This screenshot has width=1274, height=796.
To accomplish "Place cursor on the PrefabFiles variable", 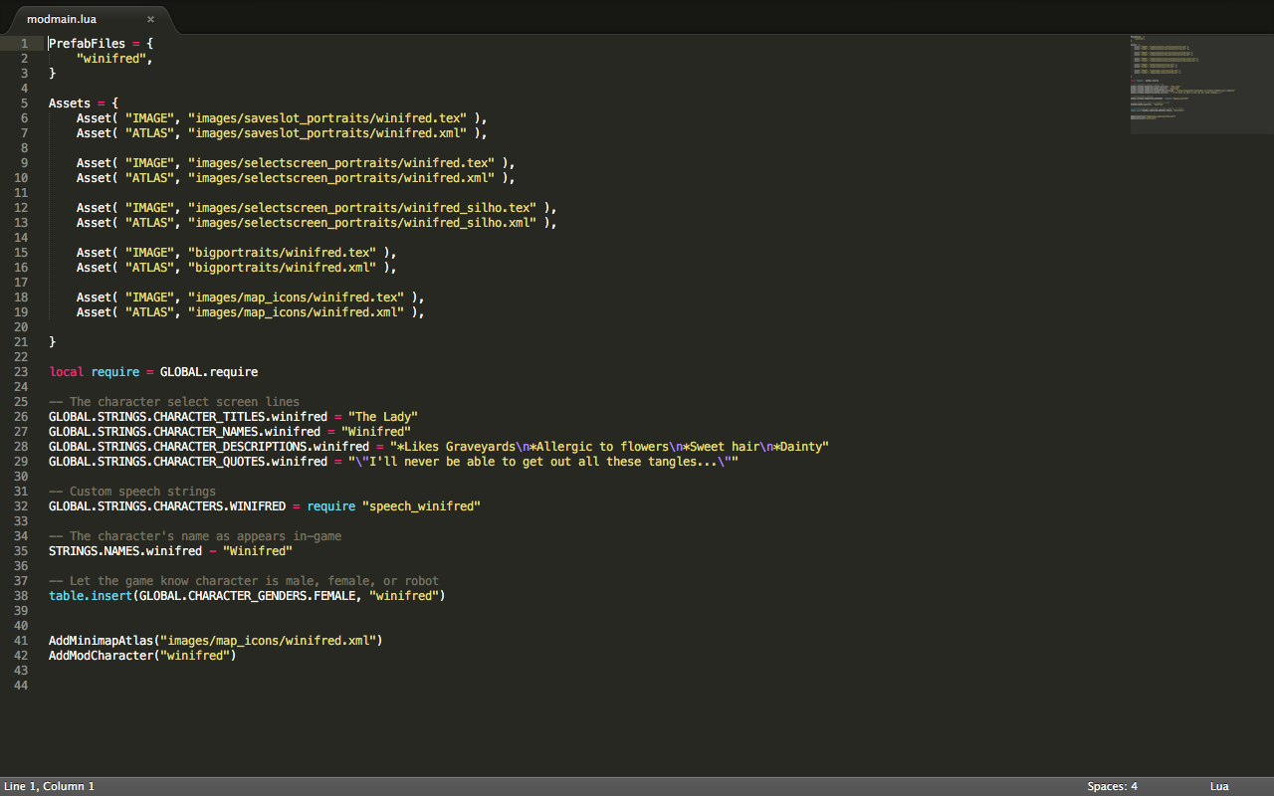I will 87,44.
